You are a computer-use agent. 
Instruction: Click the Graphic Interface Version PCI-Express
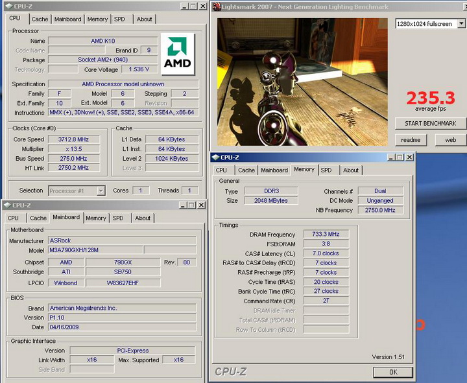click(132, 350)
